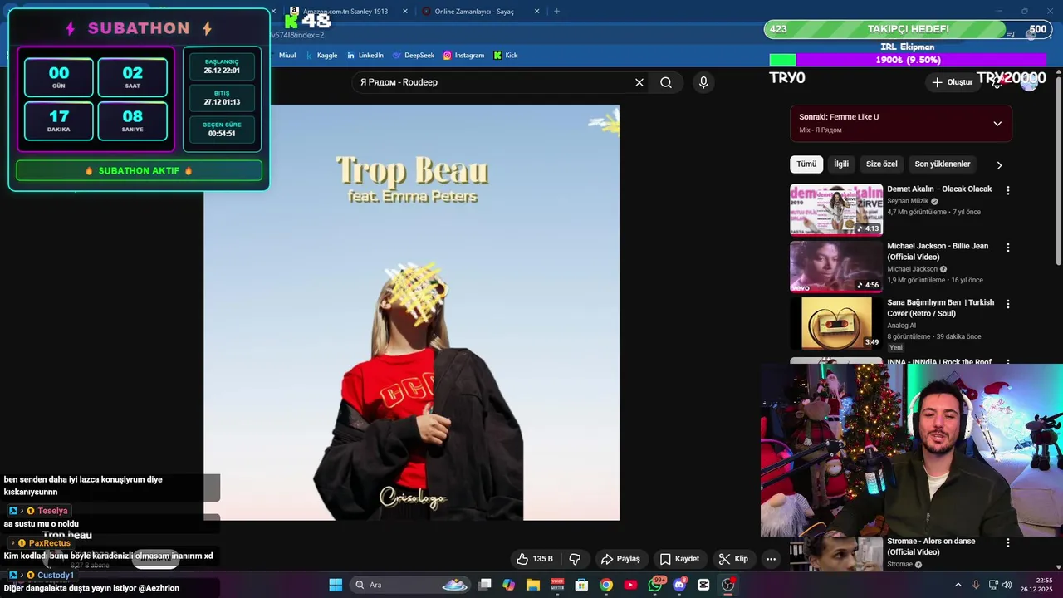Open Discord from the taskbar
Viewport: 1063px width, 598px height.
680,585
